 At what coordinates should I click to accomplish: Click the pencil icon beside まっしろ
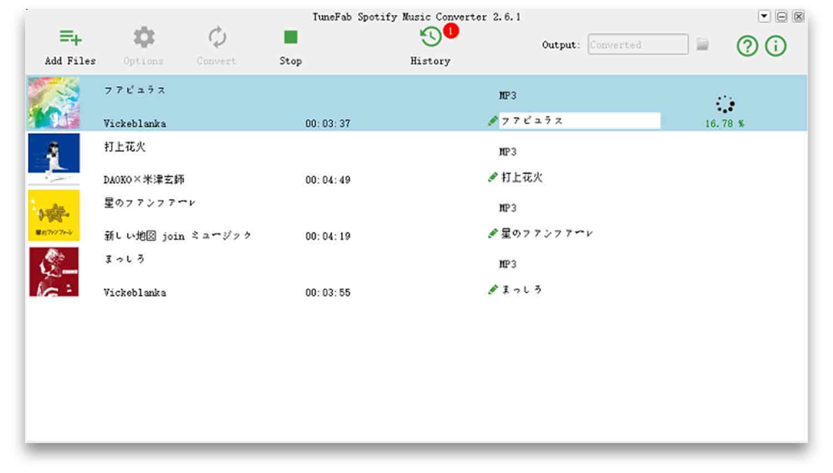coord(493,289)
